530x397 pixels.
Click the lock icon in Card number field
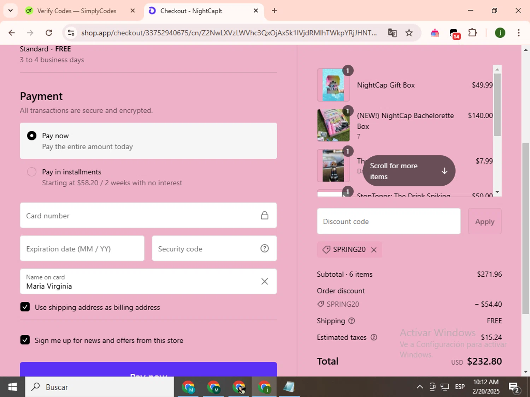point(264,215)
